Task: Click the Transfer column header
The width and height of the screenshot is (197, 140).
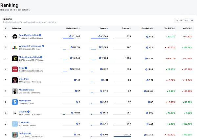Action: pos(125,28)
